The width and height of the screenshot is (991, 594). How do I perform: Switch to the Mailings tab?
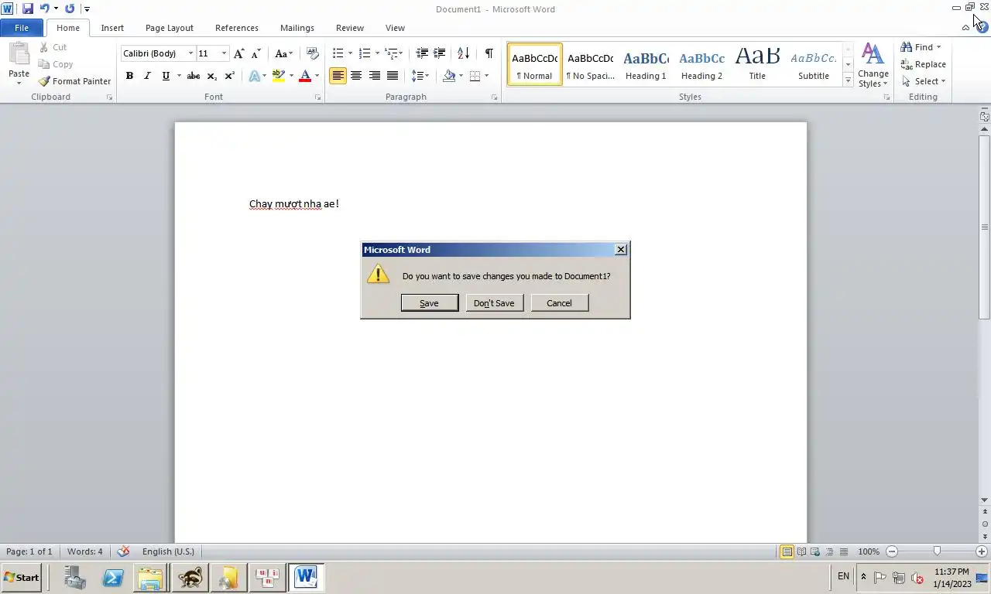coord(297,28)
